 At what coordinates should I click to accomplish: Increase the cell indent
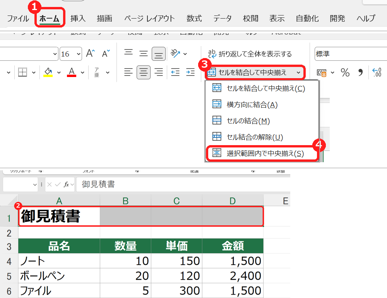pos(190,72)
